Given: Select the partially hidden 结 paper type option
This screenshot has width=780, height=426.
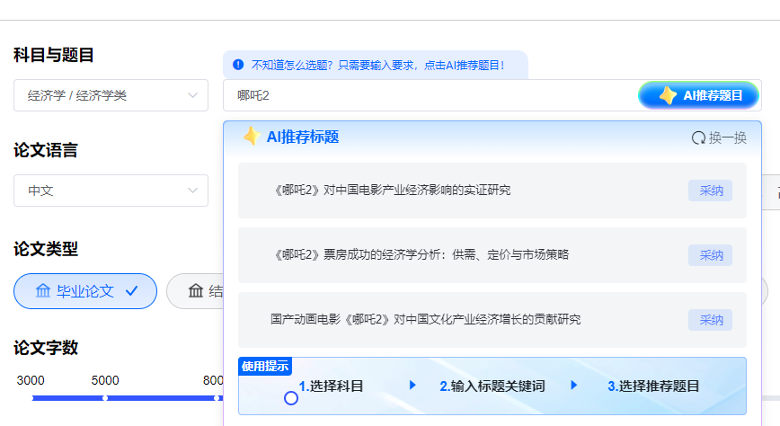Looking at the screenshot, I should [195, 291].
